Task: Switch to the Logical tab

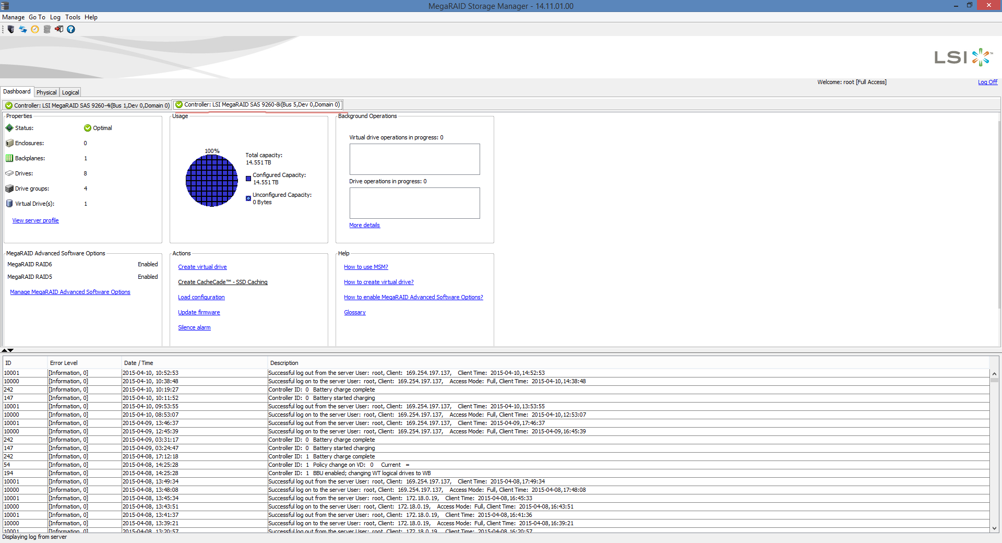Action: click(70, 92)
